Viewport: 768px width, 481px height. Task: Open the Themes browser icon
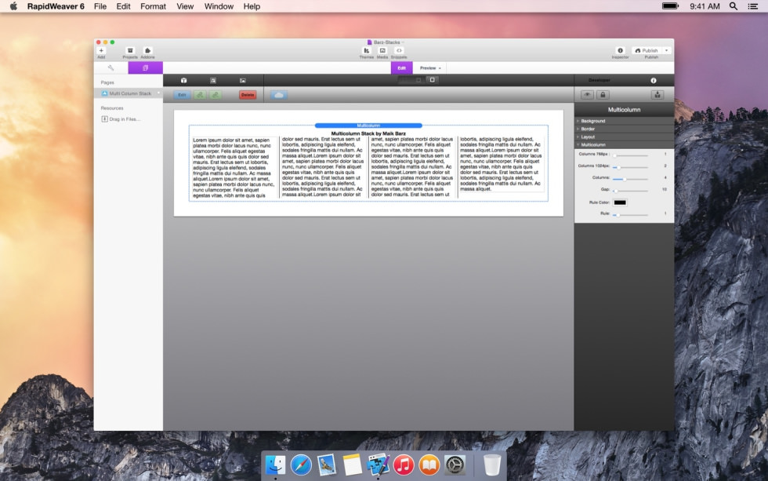367,50
